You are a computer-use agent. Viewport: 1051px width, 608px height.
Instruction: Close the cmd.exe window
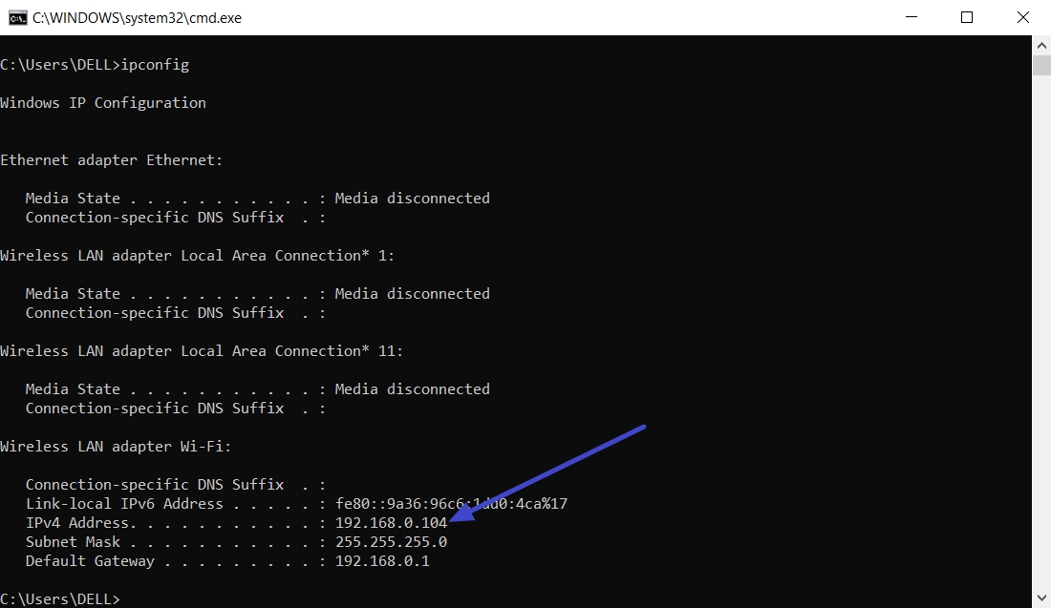tap(1023, 17)
